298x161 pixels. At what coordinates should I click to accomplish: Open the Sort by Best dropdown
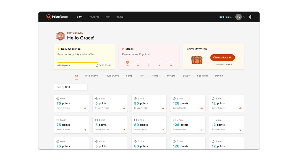click(71, 87)
